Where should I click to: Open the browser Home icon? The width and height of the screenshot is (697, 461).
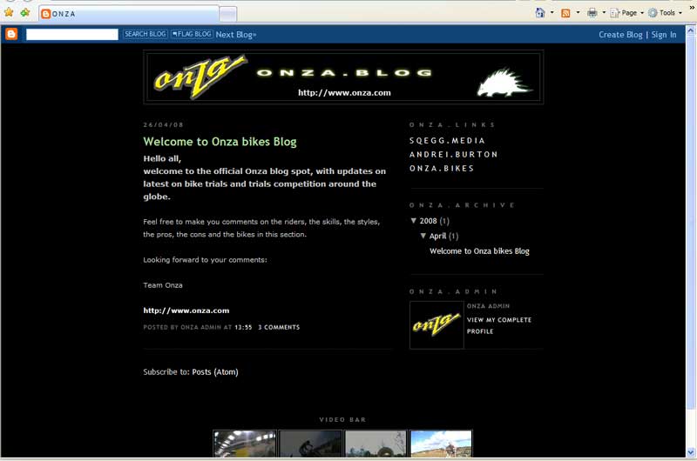[539, 13]
